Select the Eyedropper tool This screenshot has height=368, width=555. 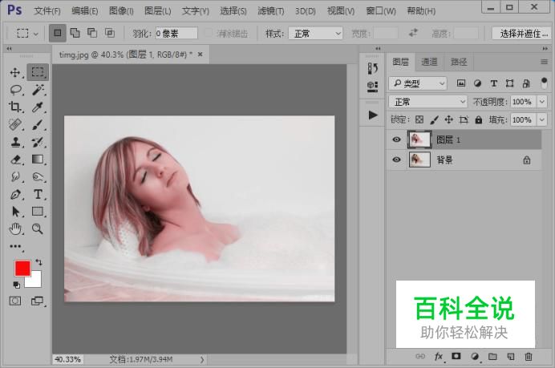click(38, 107)
